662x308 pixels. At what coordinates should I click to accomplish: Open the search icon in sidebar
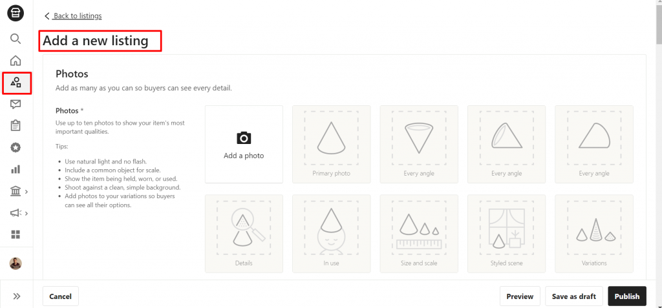16,39
